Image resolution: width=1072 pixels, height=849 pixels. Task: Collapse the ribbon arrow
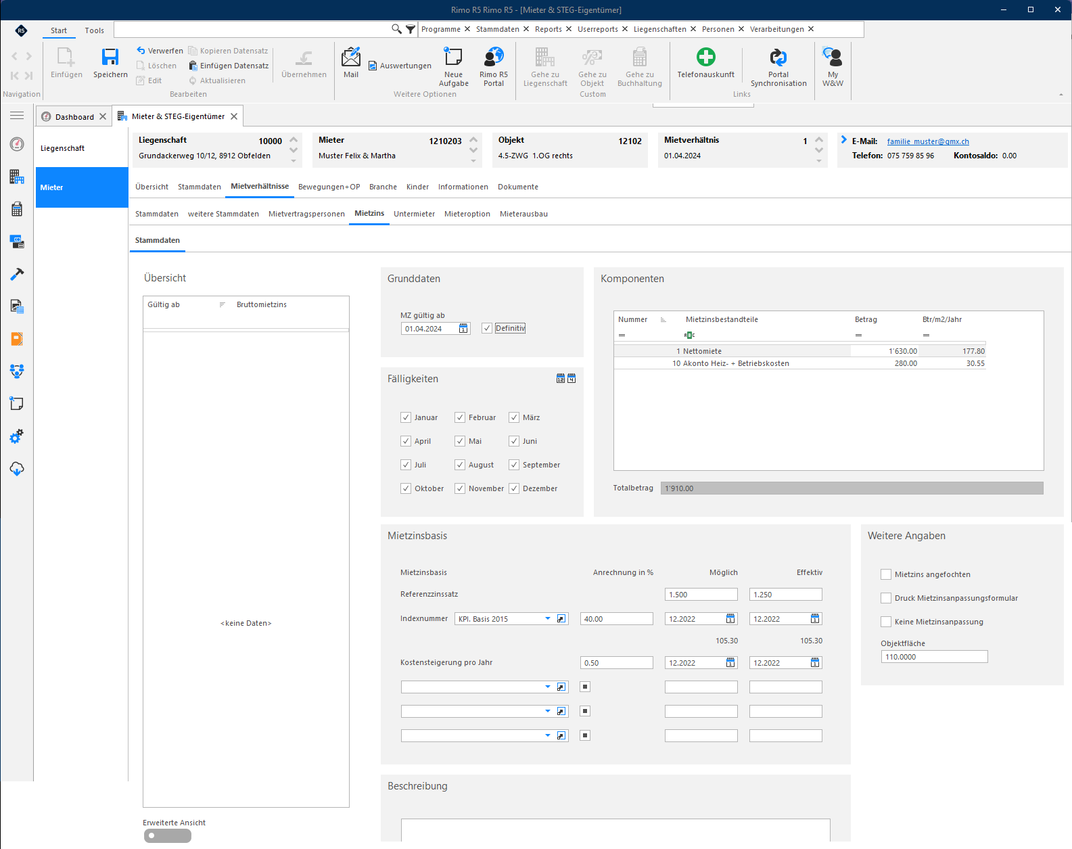point(1061,95)
